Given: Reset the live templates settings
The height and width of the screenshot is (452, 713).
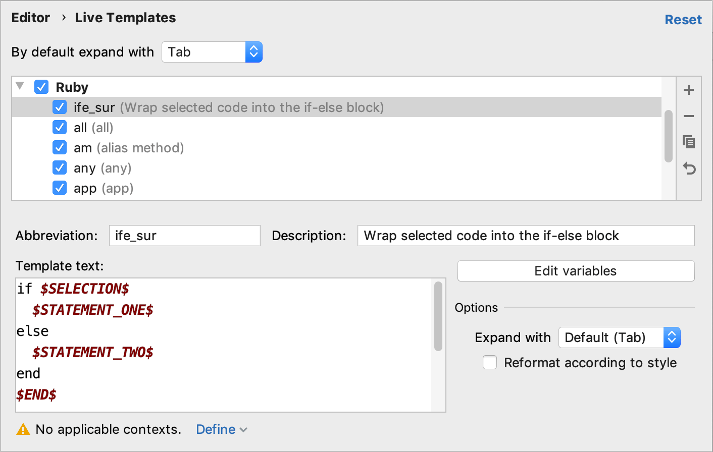Looking at the screenshot, I should (x=683, y=19).
